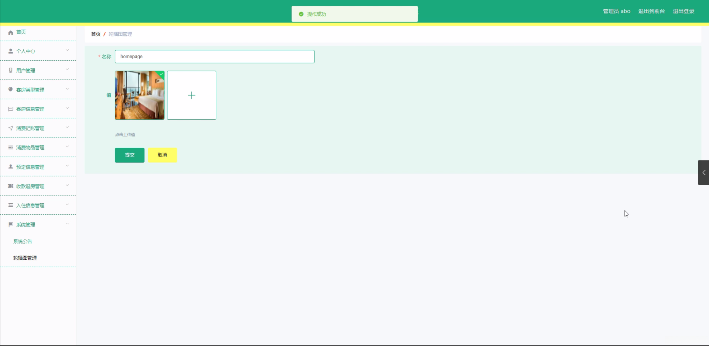Click the 退出登录 link
This screenshot has height=346, width=709.
click(683, 11)
